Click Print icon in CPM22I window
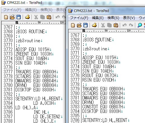145x123 pixels. click(27, 17)
